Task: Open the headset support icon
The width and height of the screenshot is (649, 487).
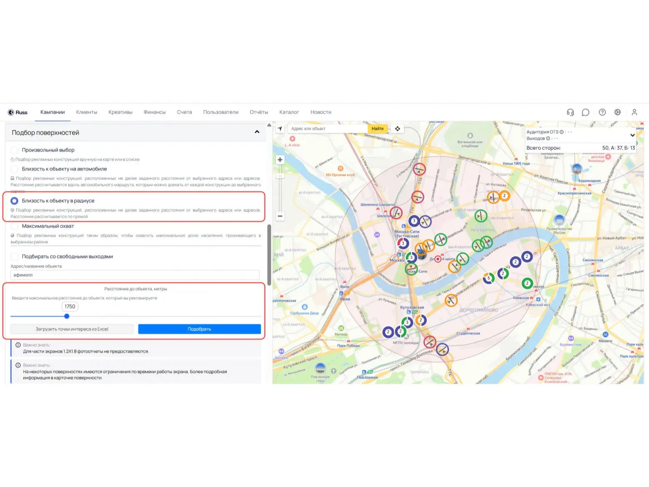Action: click(570, 112)
